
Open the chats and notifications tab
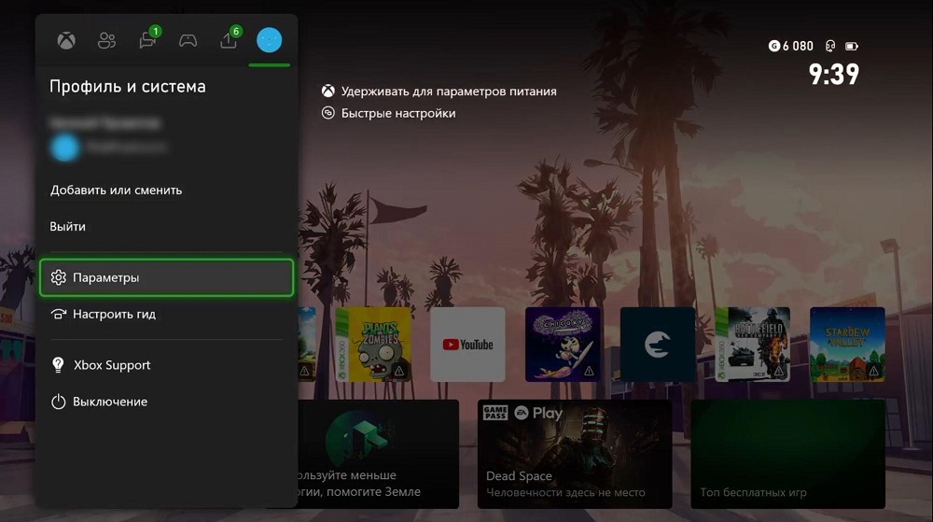pos(147,40)
